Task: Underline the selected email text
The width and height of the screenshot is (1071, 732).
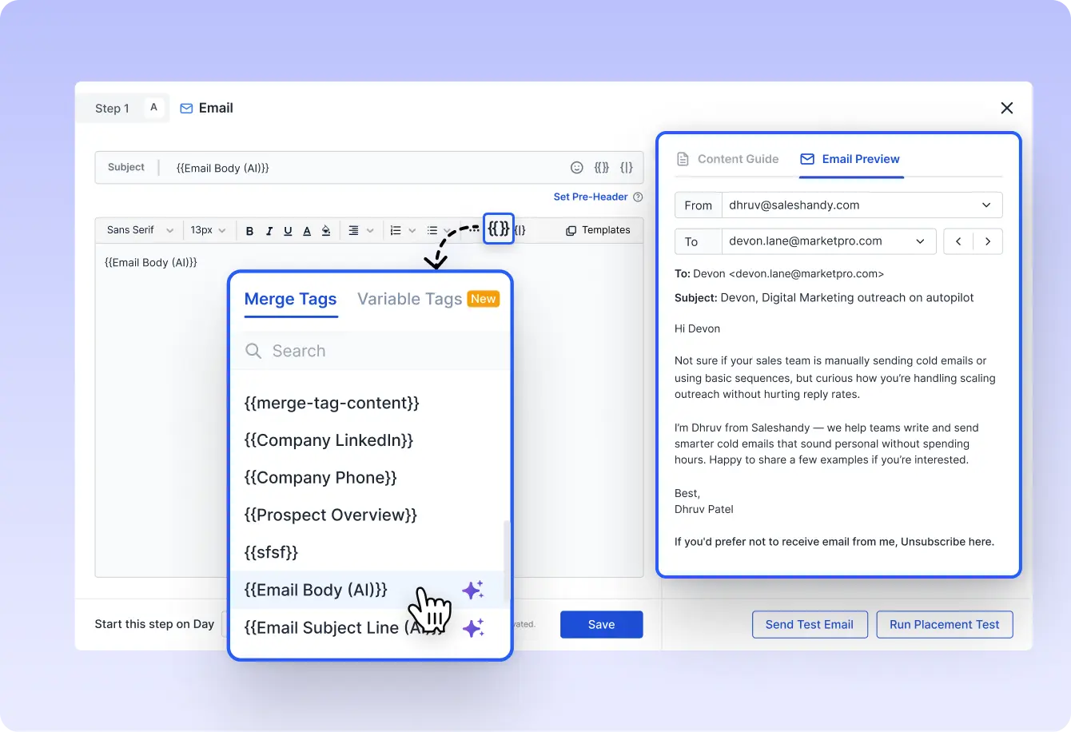Action: 288,231
